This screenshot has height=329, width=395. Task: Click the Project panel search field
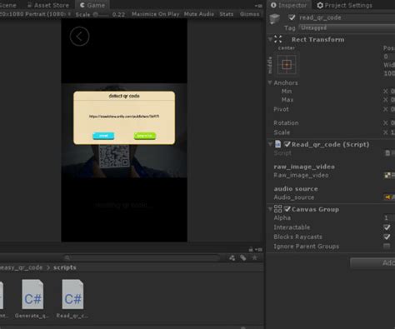coord(141,258)
